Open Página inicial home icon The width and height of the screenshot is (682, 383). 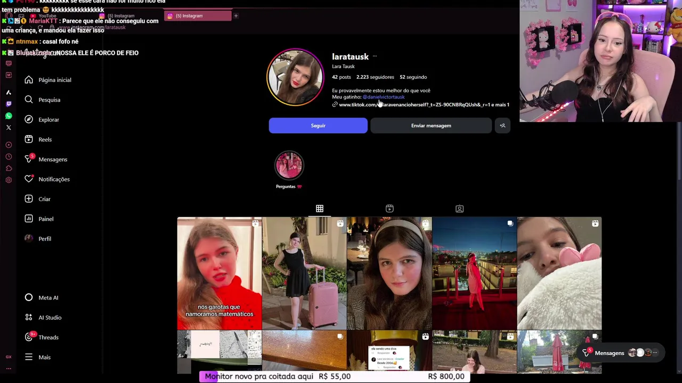(29, 80)
